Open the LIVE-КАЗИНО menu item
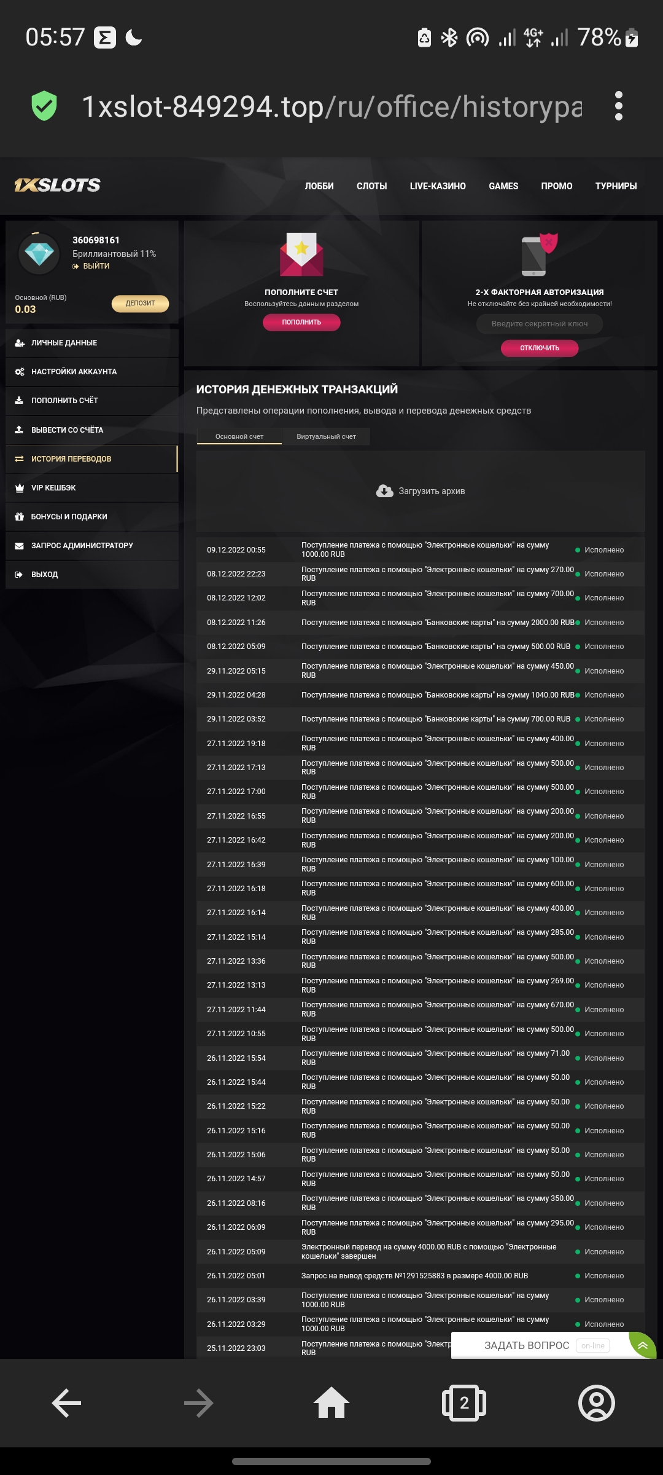The height and width of the screenshot is (1475, 663). [x=438, y=186]
